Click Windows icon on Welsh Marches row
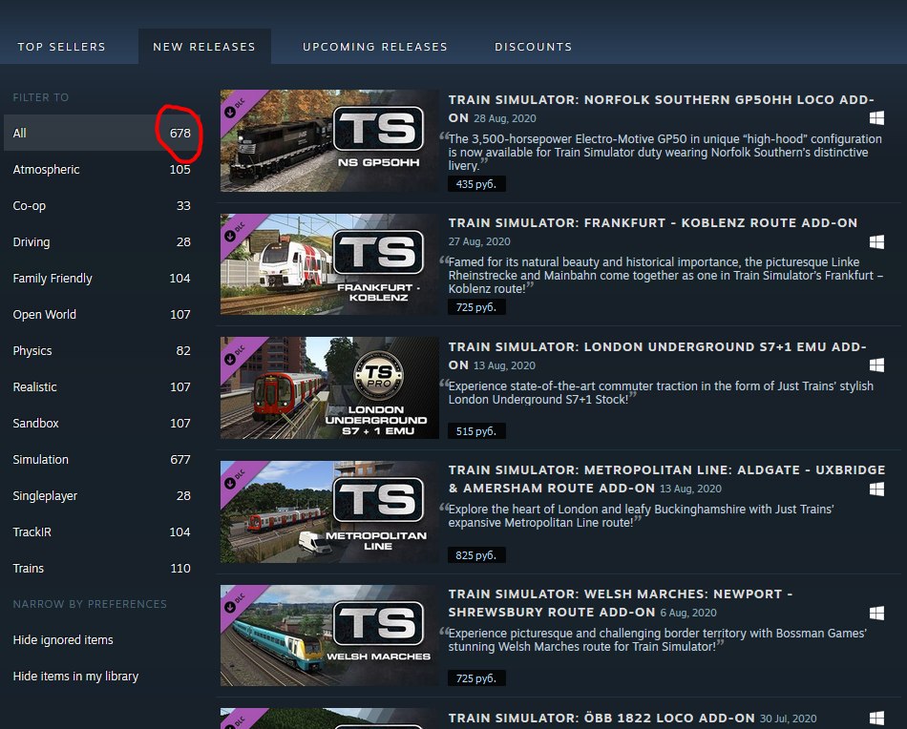Image resolution: width=907 pixels, height=729 pixels. point(876,613)
